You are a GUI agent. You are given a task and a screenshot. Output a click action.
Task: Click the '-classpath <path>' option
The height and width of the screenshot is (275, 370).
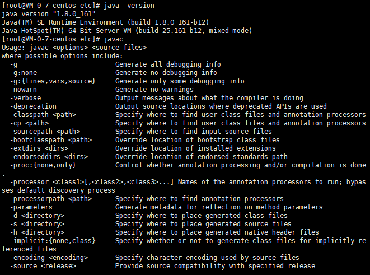click(x=43, y=115)
